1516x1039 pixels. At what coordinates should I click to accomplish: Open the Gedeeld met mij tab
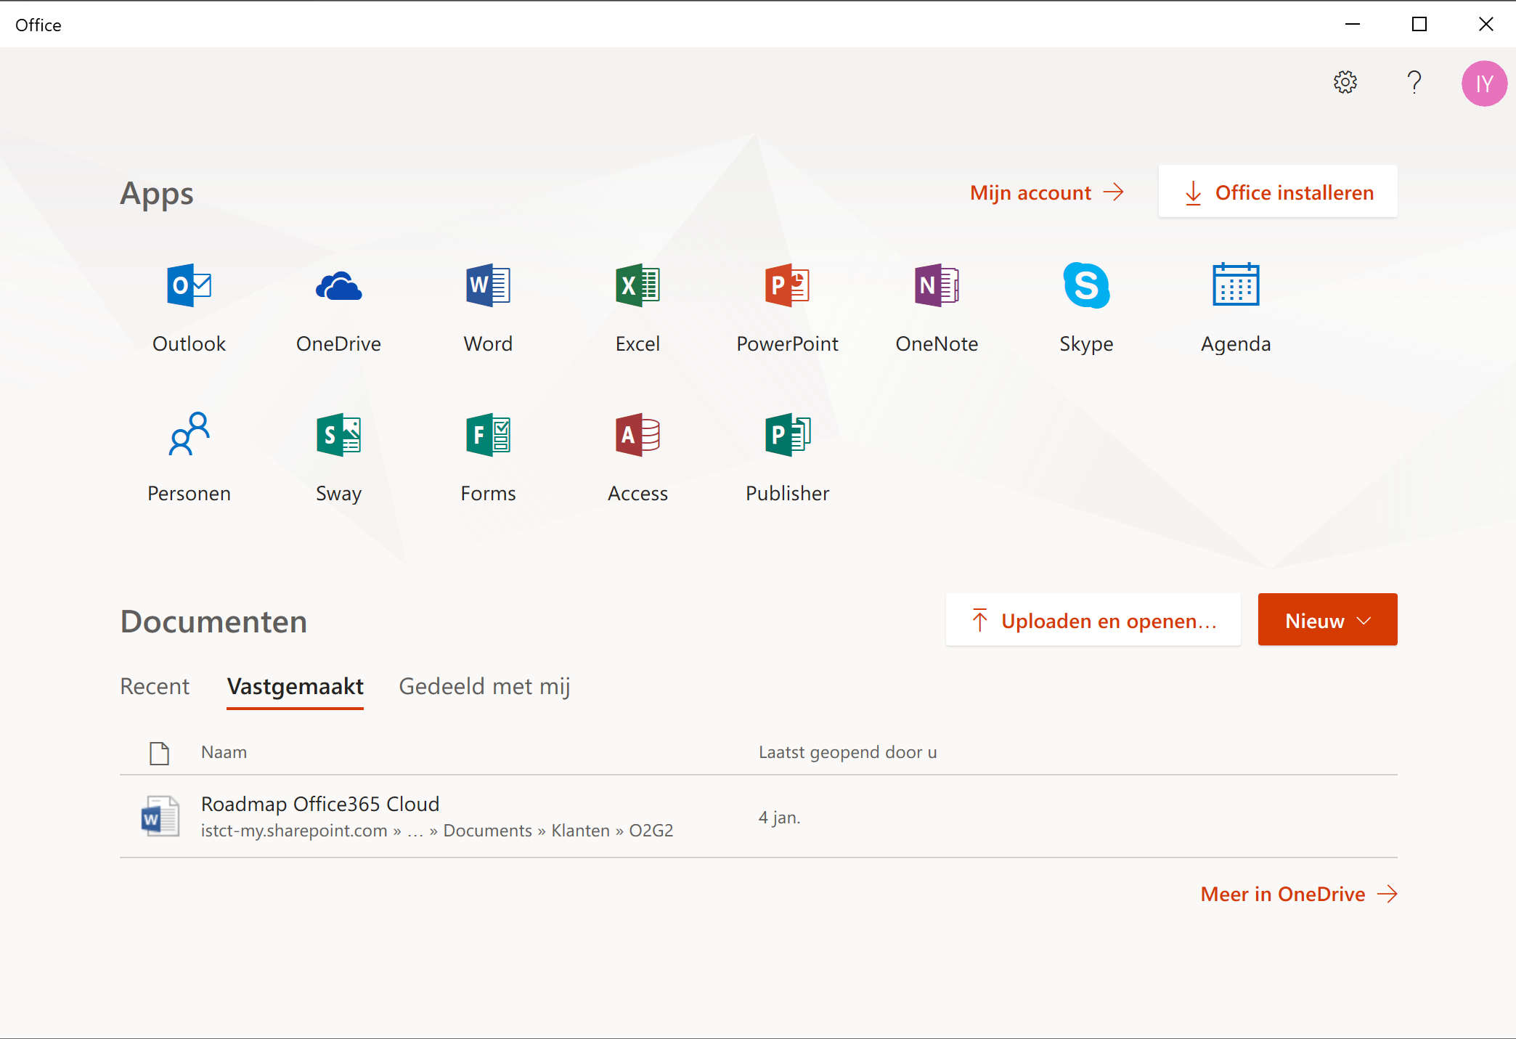484,686
